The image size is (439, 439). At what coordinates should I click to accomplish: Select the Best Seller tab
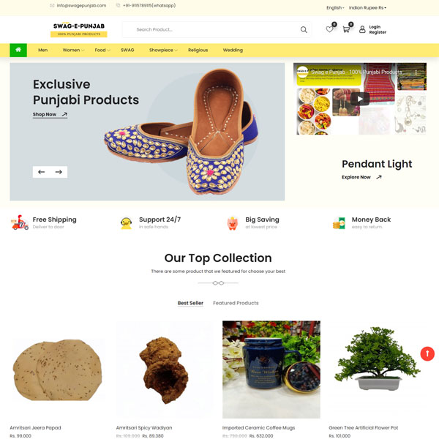pos(190,303)
